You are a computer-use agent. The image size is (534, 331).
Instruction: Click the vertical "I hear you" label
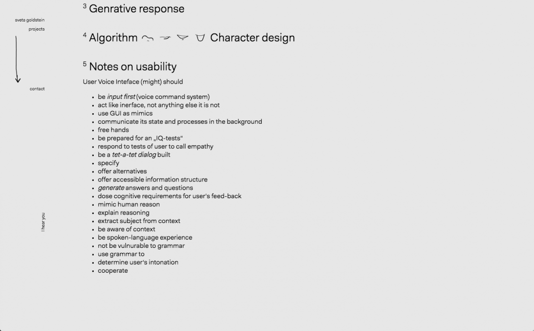43,222
